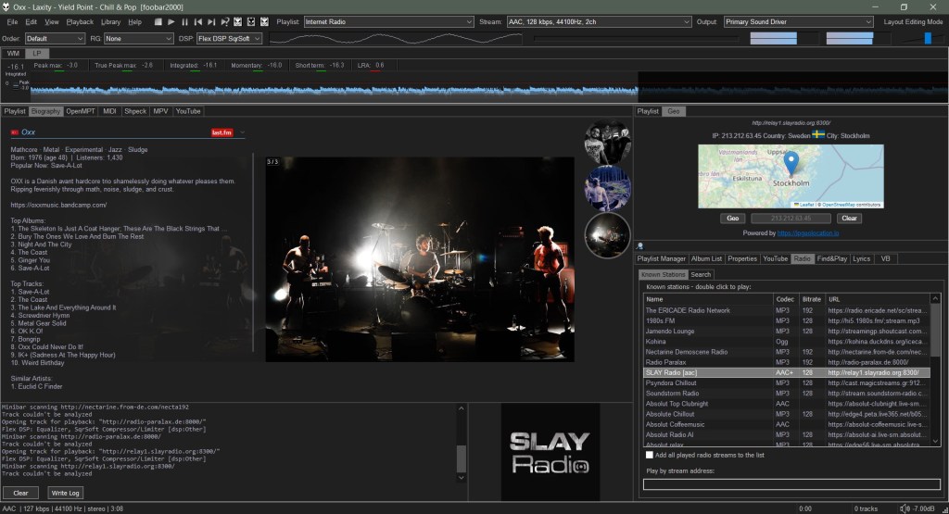949x514 pixels.
Task: Stop playback with the stop icon
Action: (158, 21)
